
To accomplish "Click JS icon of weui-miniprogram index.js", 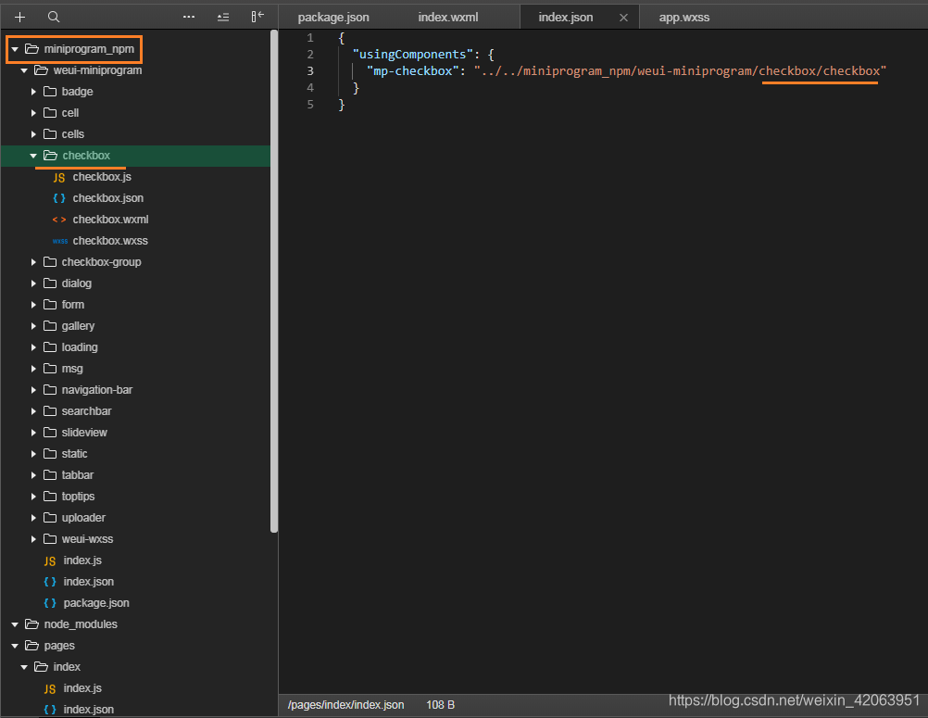I will (x=50, y=561).
